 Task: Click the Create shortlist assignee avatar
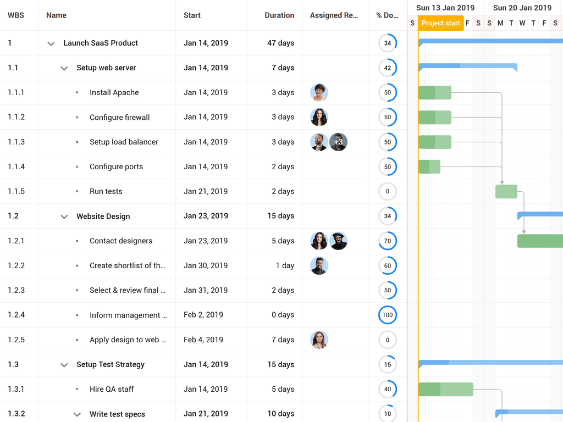(x=319, y=265)
